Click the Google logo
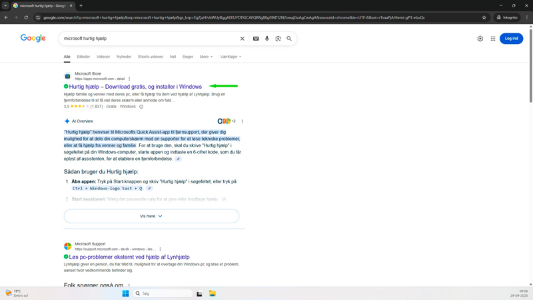The image size is (533, 300). (x=33, y=38)
